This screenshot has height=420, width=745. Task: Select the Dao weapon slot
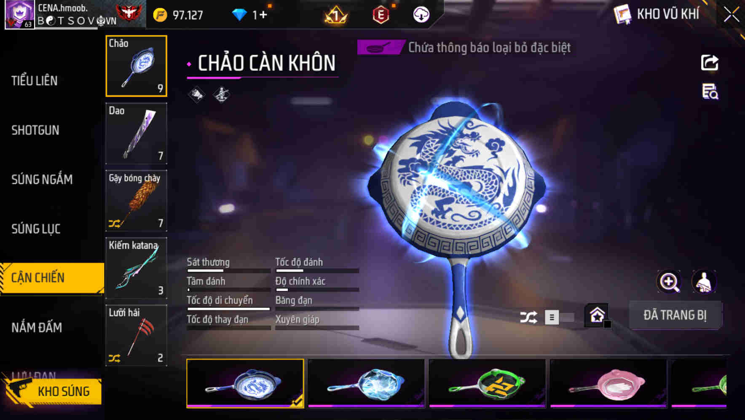point(136,133)
